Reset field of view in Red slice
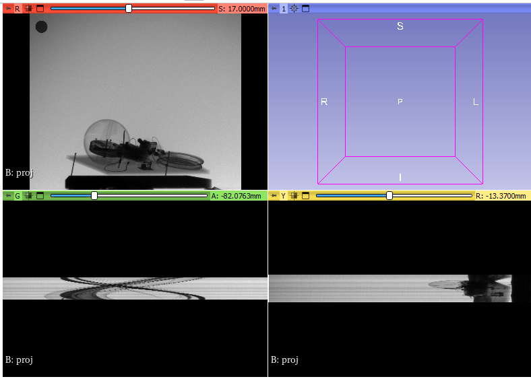The height and width of the screenshot is (379, 531). (28, 9)
